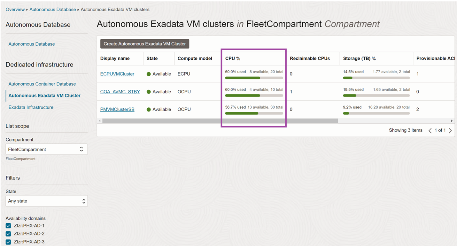This screenshot has width=457, height=246.
Task: Open the State filter dropdown showing Any state
Action: coord(46,201)
